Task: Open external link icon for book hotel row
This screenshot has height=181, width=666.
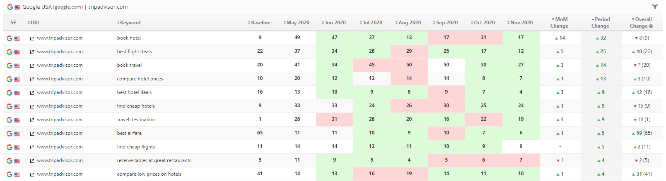Action: tap(32, 38)
